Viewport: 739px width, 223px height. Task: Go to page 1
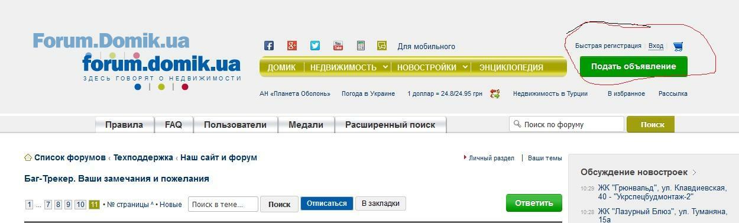coord(29,205)
